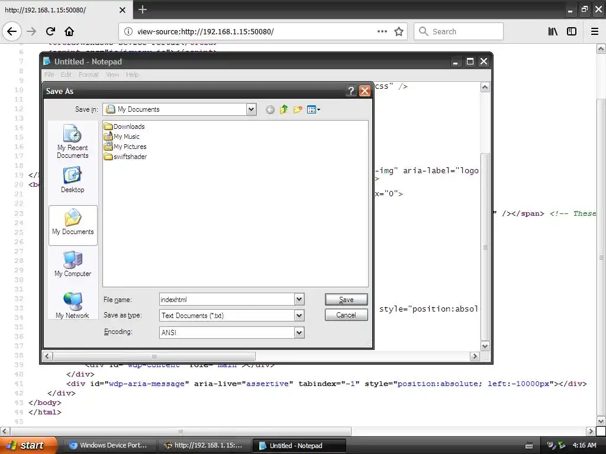
Task: Select My Network in the places bar
Action: click(x=73, y=306)
